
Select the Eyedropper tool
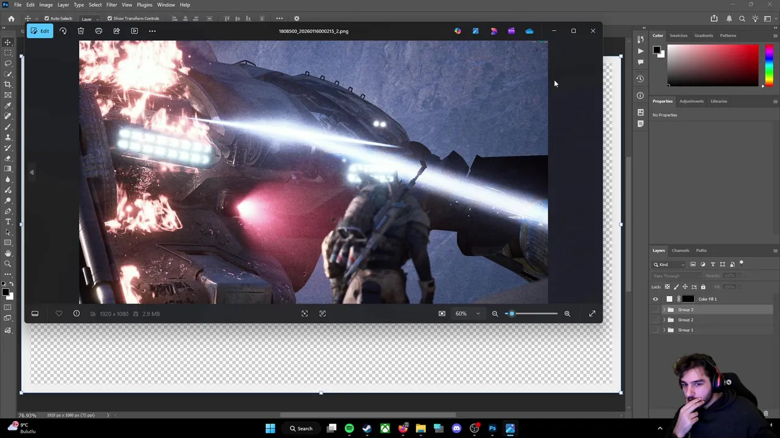click(x=8, y=106)
